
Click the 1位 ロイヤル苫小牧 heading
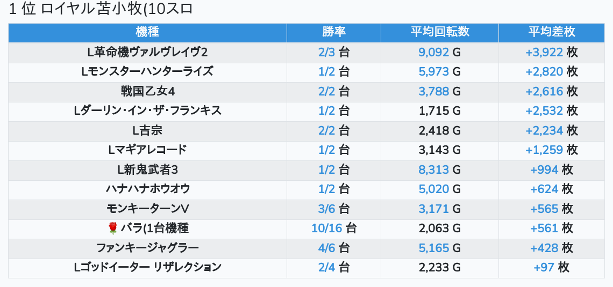tap(101, 9)
